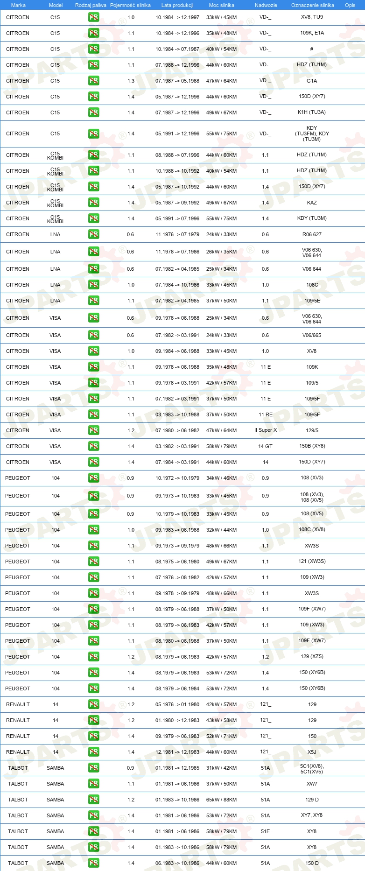Click petrol icon in Talbot Samba XW7 row
The image size is (365, 871).
click(x=93, y=784)
